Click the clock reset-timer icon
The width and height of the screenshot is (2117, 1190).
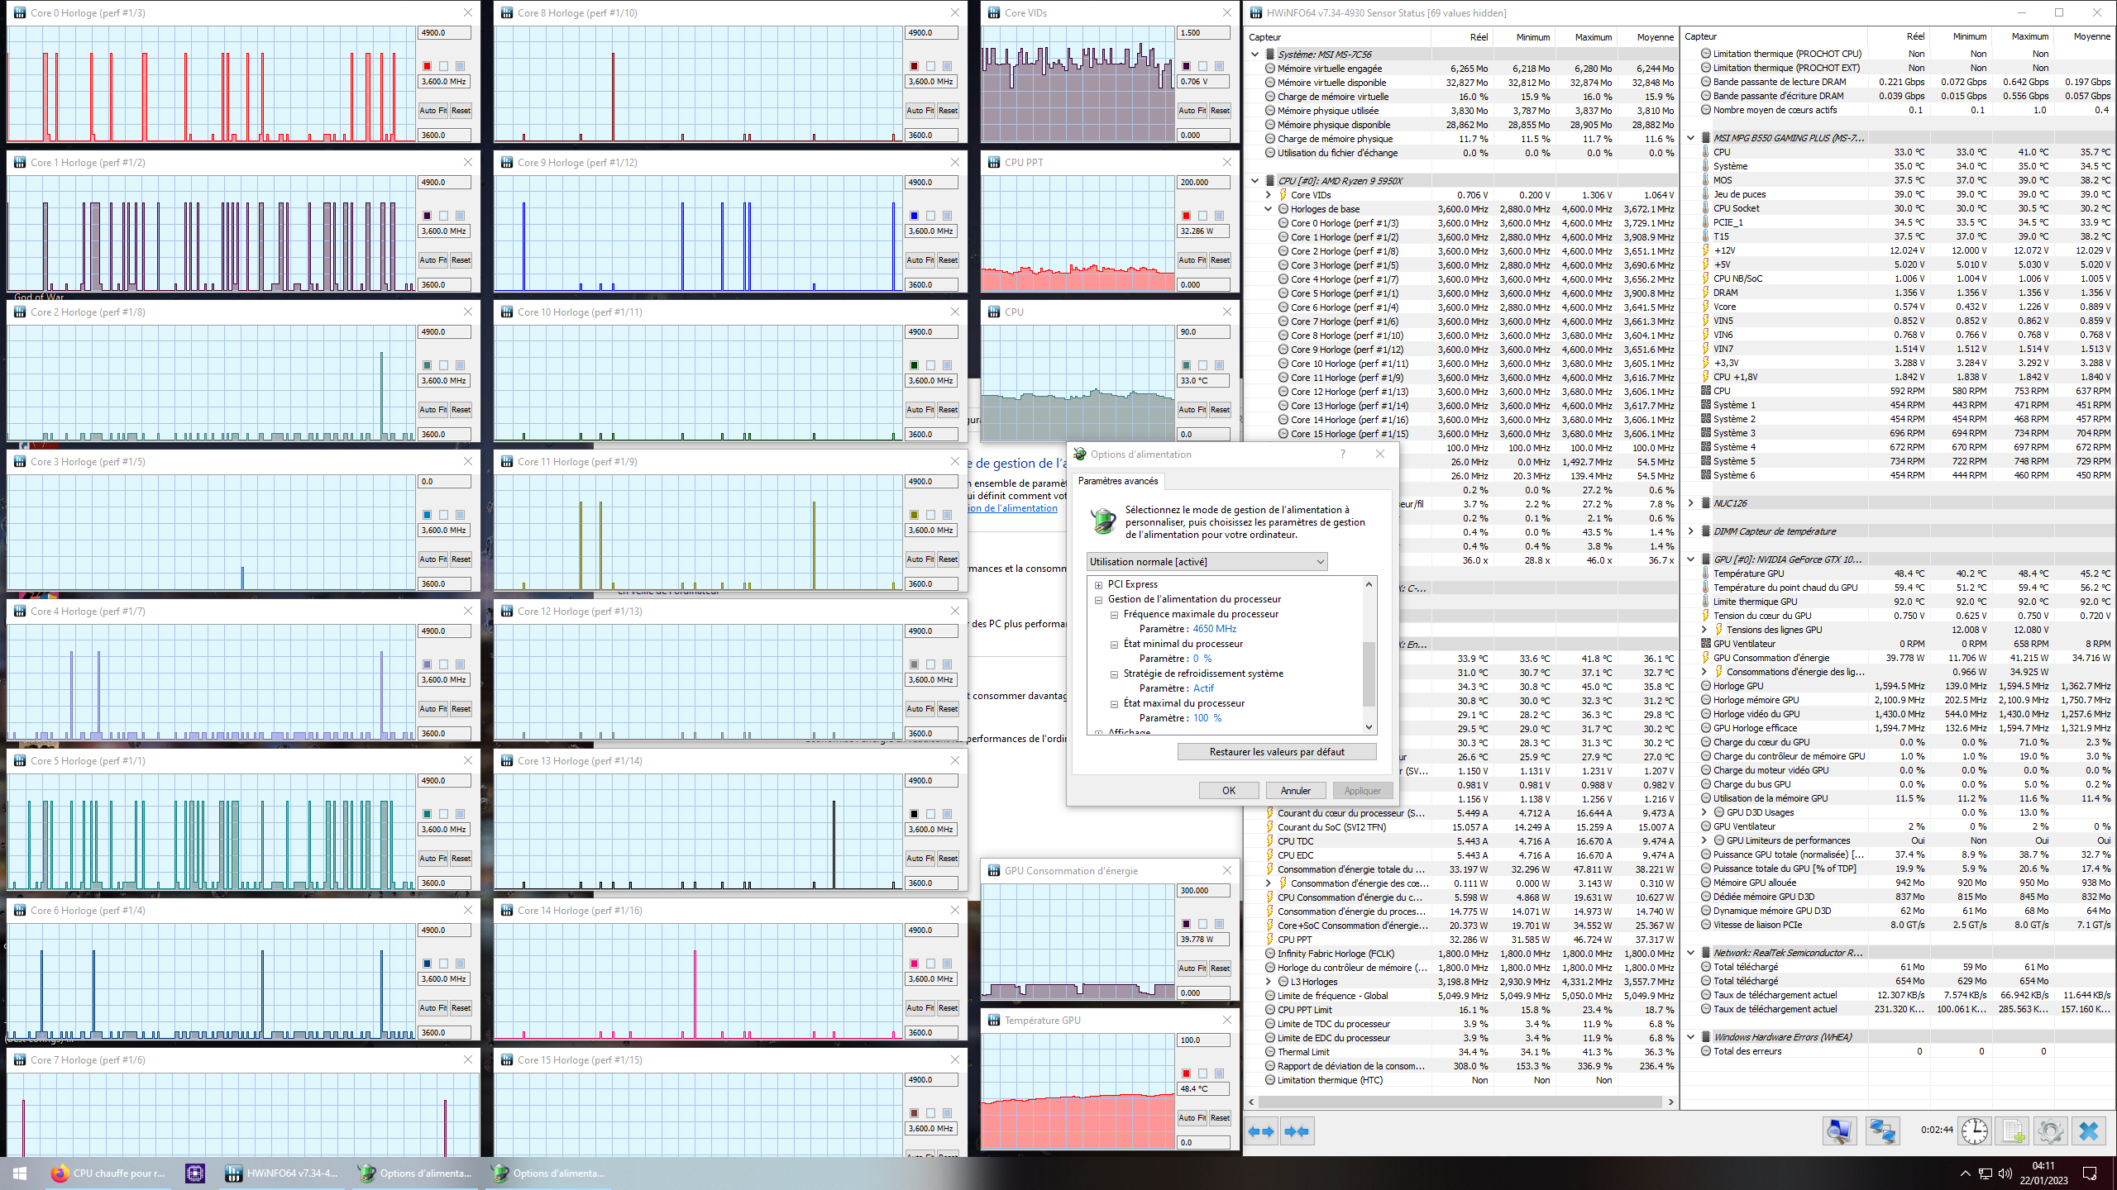[1975, 1131]
